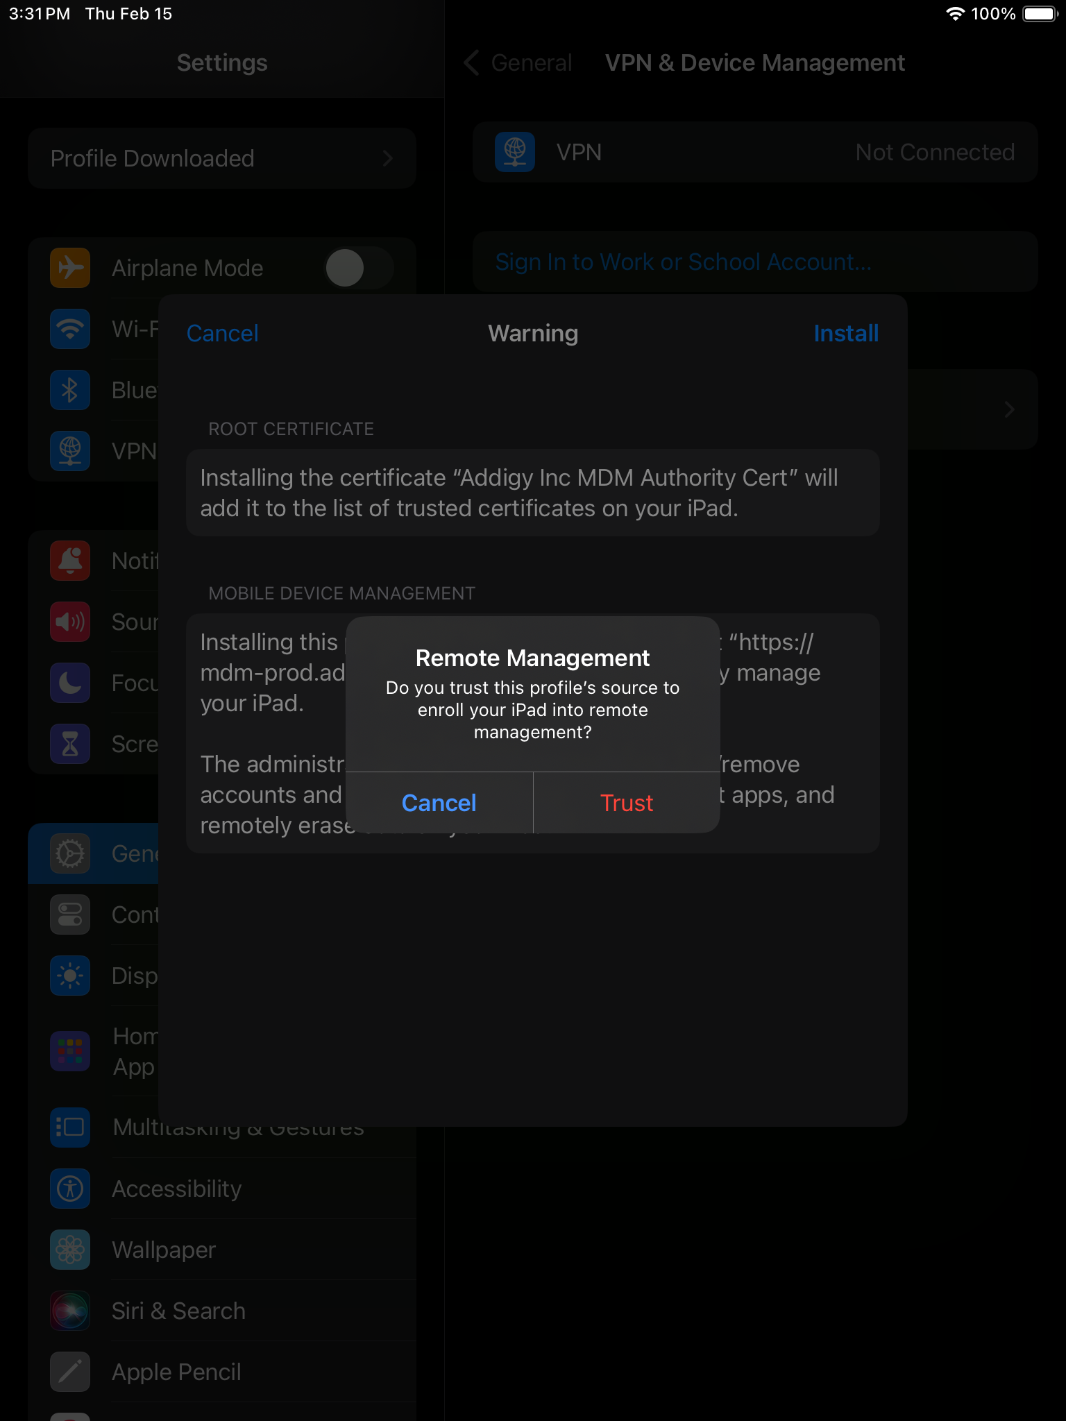This screenshot has width=1066, height=1421.
Task: Tap the Siri & Search icon
Action: (x=70, y=1311)
